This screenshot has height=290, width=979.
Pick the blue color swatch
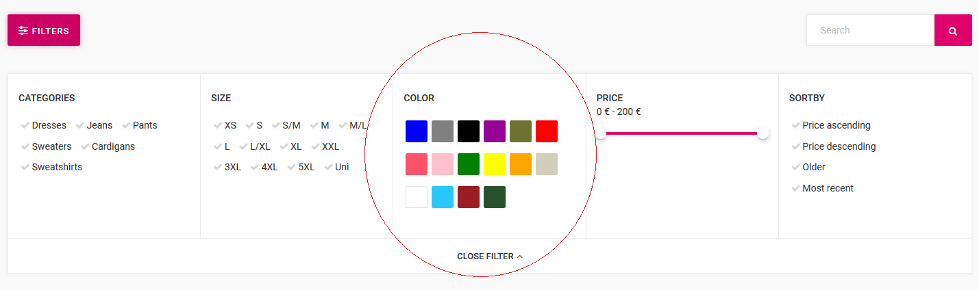click(417, 131)
